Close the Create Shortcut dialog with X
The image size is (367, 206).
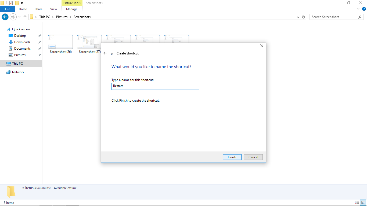click(x=262, y=46)
